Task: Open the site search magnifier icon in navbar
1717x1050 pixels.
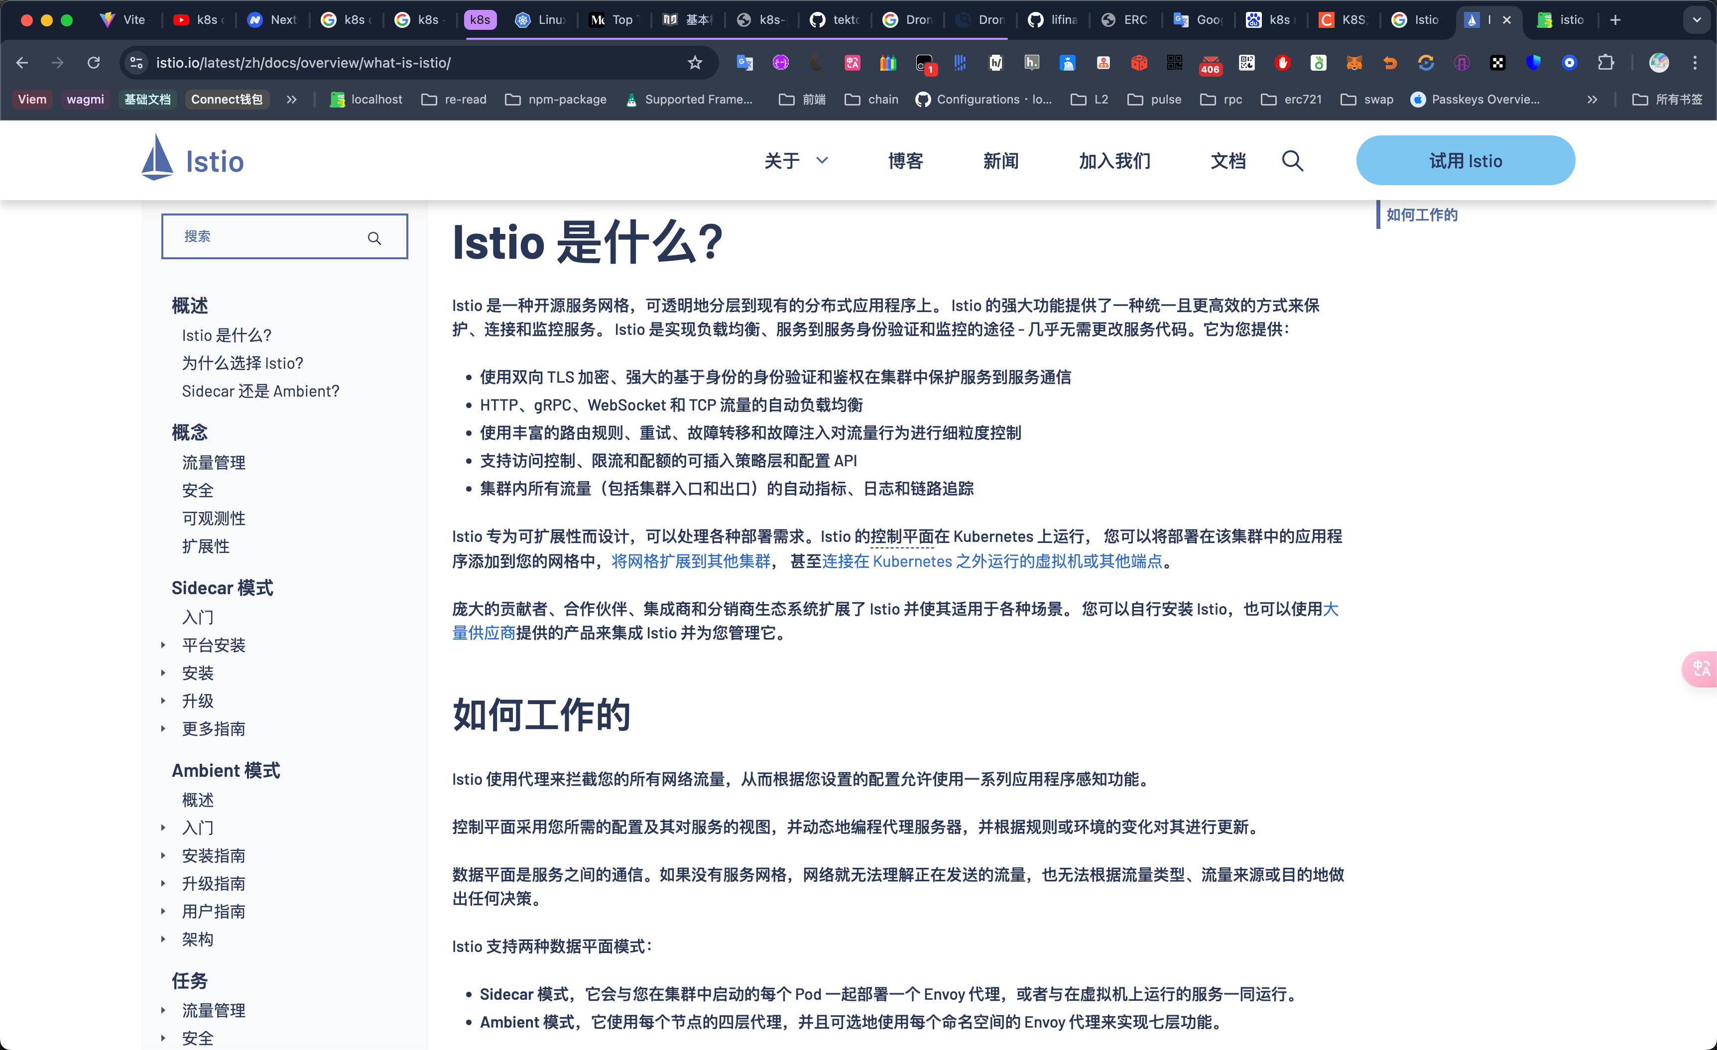Action: [x=1292, y=161]
